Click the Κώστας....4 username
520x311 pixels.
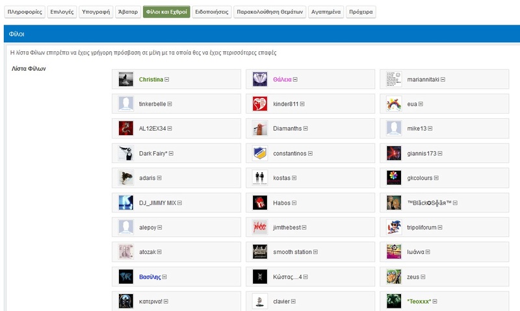[x=287, y=277]
